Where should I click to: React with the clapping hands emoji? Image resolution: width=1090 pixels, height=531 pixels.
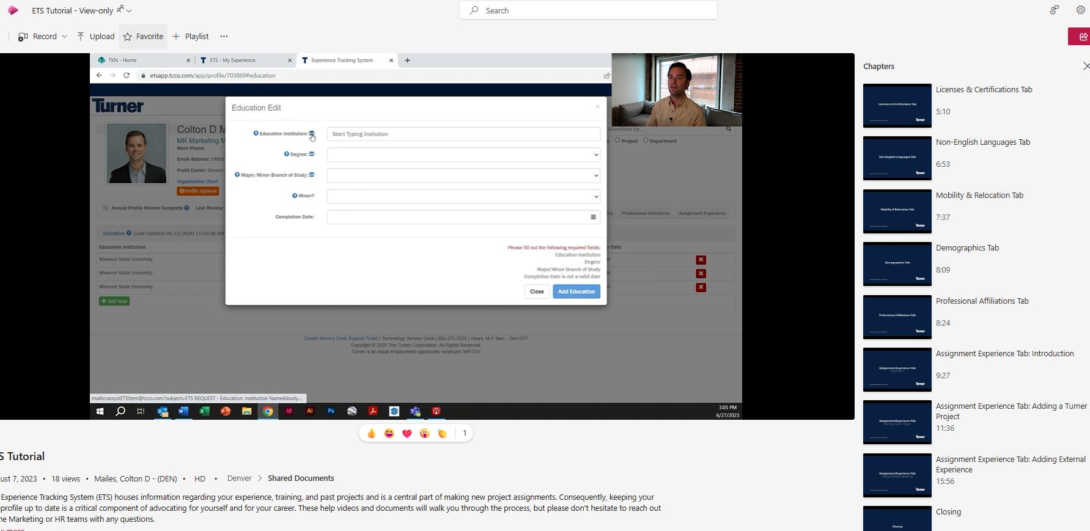443,434
